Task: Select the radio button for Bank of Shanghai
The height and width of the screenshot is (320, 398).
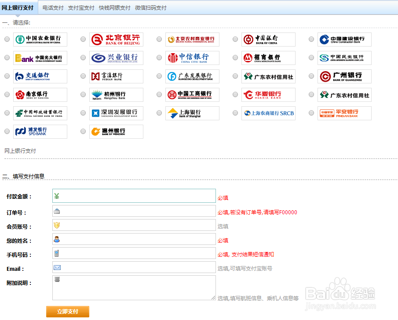Action: pos(159,113)
